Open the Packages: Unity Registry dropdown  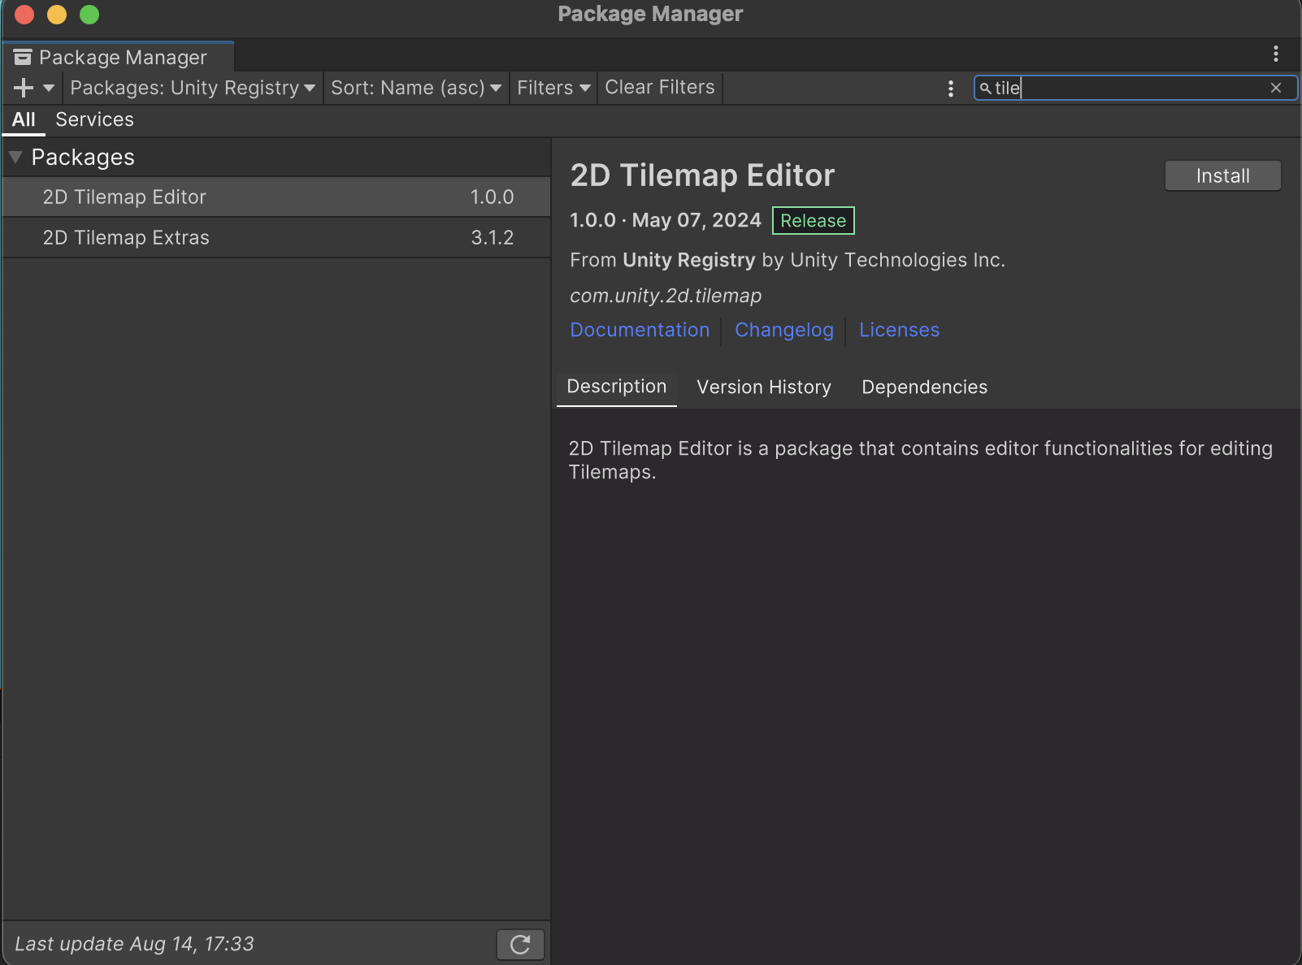pos(193,88)
